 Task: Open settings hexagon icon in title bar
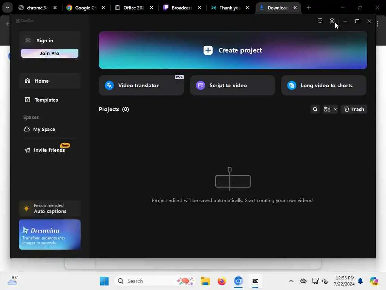[332, 21]
